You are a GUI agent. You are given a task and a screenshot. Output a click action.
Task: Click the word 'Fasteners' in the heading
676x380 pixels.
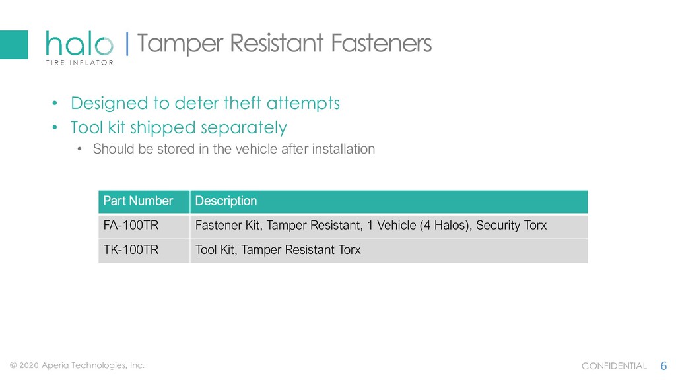(381, 44)
